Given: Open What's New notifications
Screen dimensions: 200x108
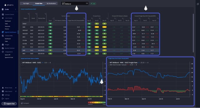Looking at the screenshot, I should 7,88.
